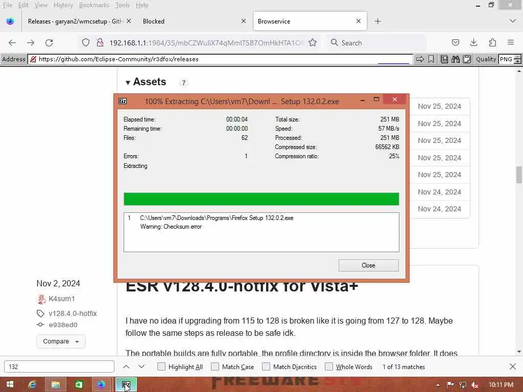
Task: Decrease the Quality PNG stepper
Action: (x=517, y=61)
